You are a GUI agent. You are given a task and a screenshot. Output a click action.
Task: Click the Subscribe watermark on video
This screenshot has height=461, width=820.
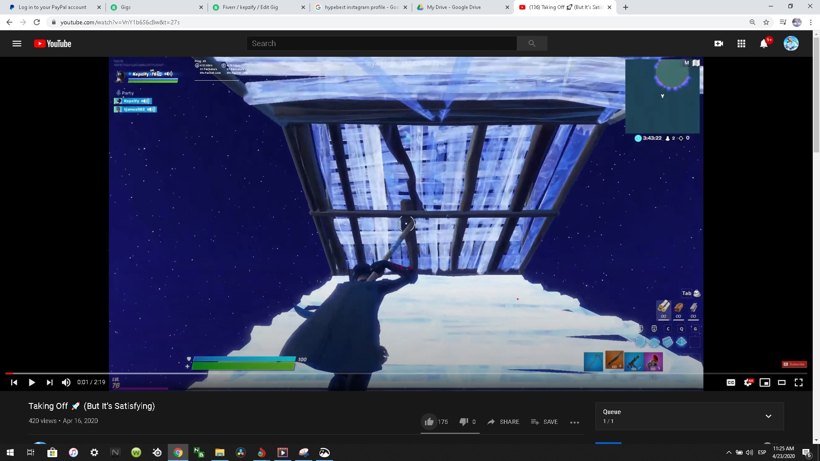click(794, 364)
